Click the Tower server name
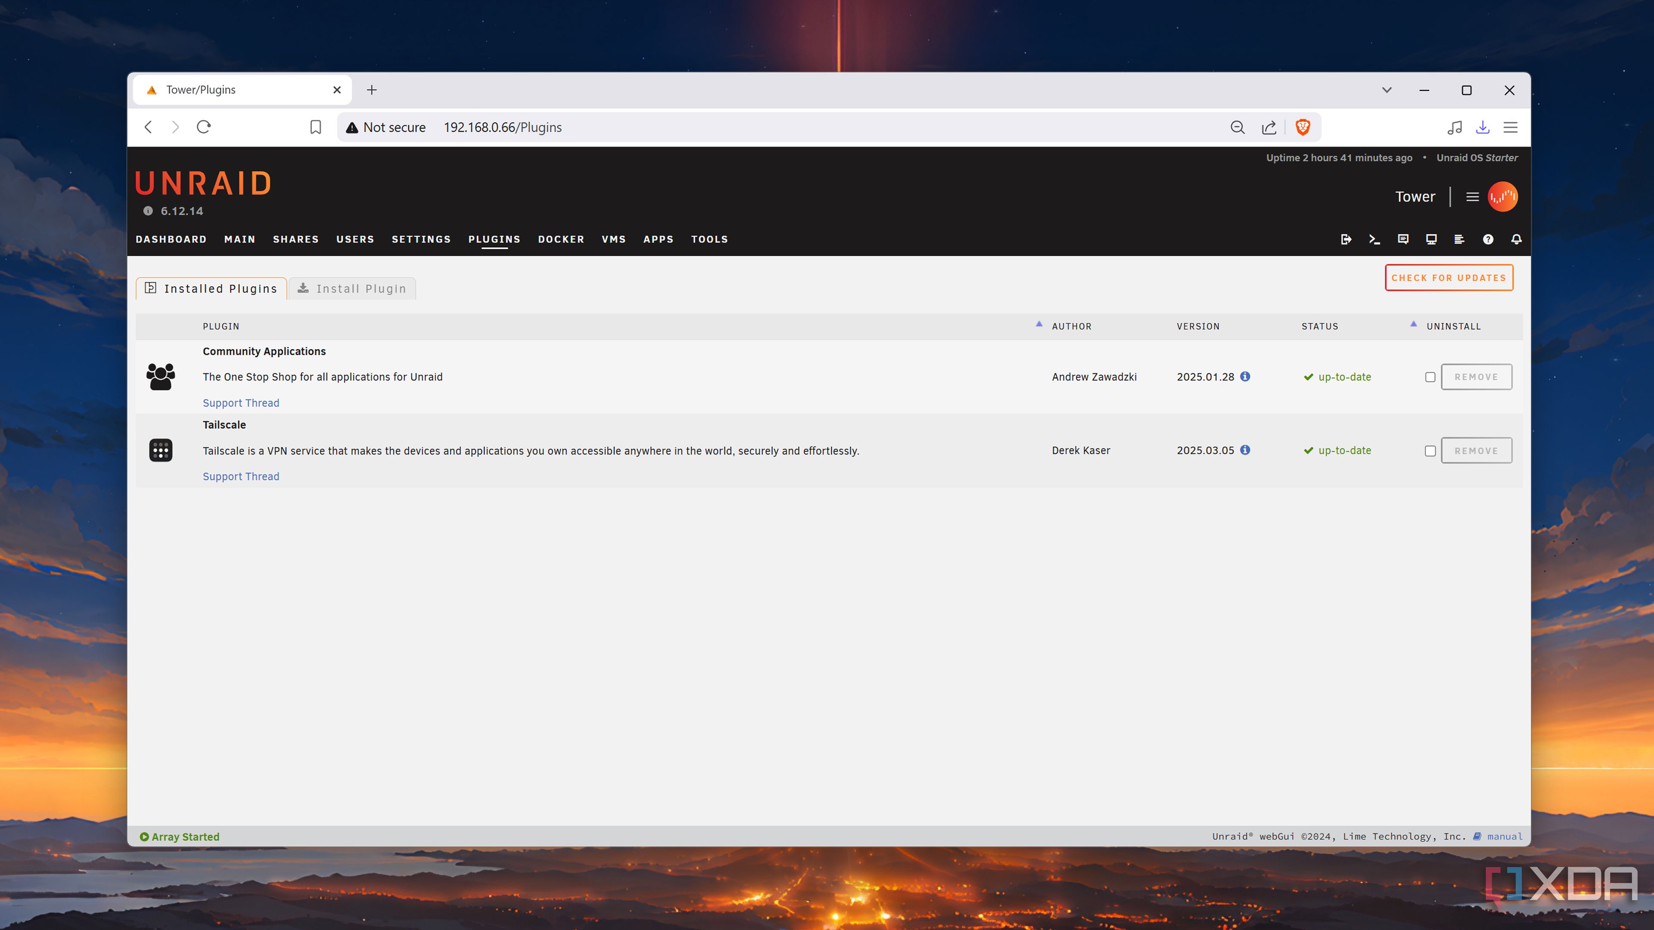The image size is (1654, 930). coord(1415,197)
